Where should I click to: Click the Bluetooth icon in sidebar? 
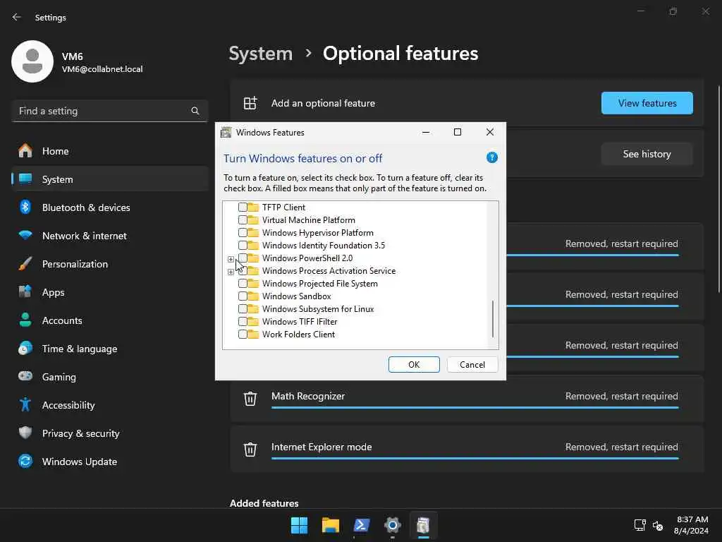[x=25, y=207]
